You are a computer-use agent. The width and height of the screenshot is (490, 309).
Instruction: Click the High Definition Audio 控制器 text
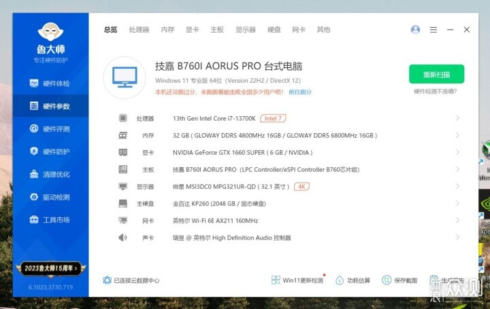252,238
